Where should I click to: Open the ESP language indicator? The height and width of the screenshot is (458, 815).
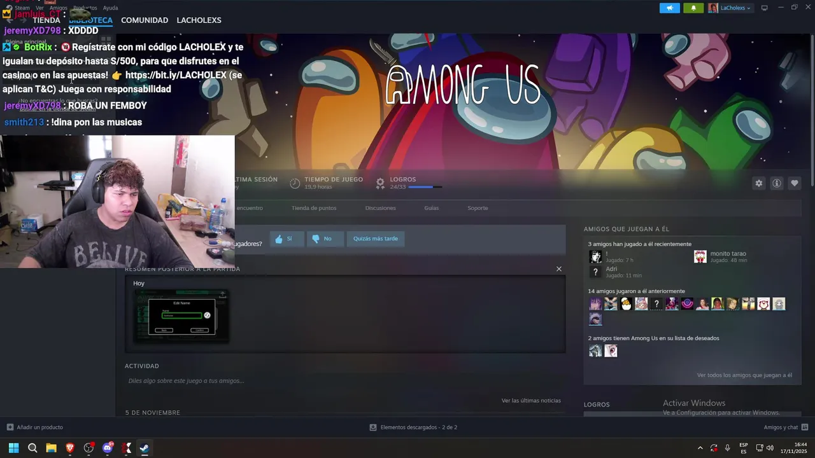point(744,448)
